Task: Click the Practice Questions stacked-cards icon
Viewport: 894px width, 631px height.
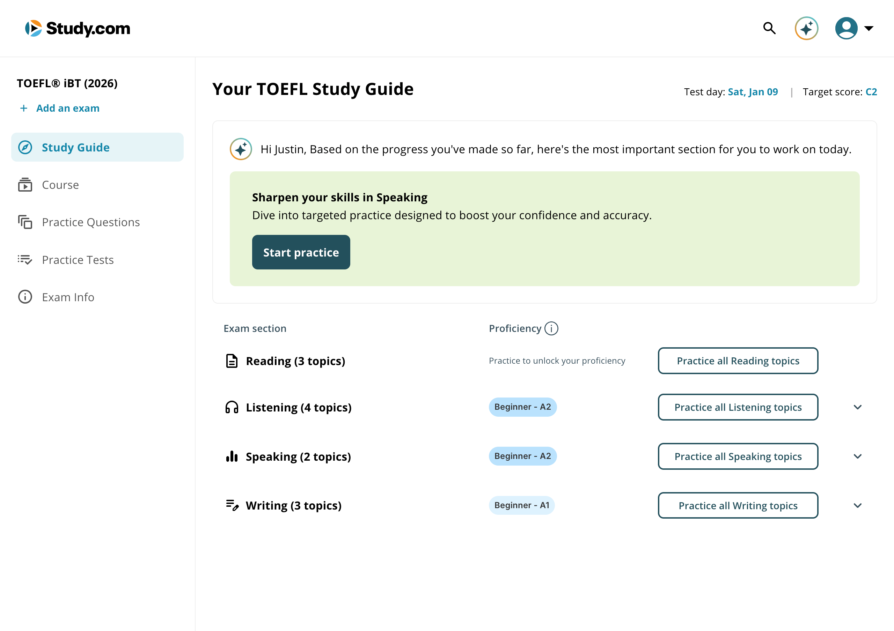Action: [25, 222]
